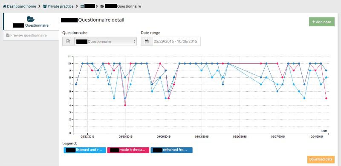Click the calendar icon for Date range
Image resolution: width=341 pixels, height=166 pixels.
[147, 41]
